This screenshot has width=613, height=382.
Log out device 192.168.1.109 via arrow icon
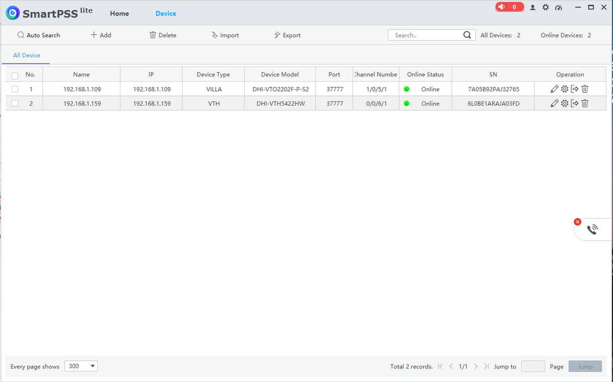tap(575, 89)
